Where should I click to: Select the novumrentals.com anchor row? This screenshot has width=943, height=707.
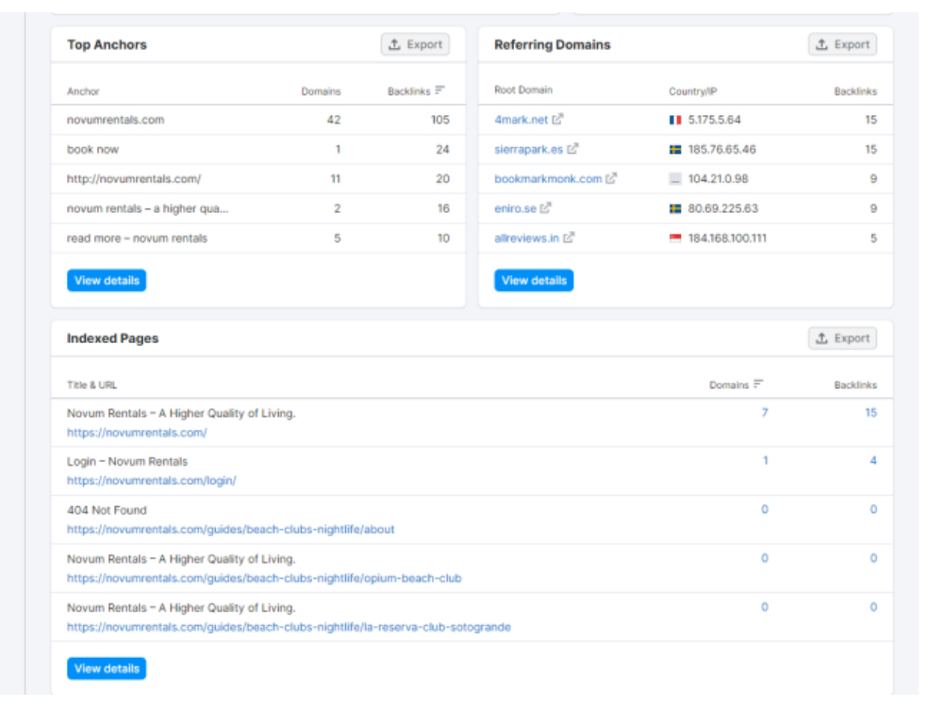[258, 120]
